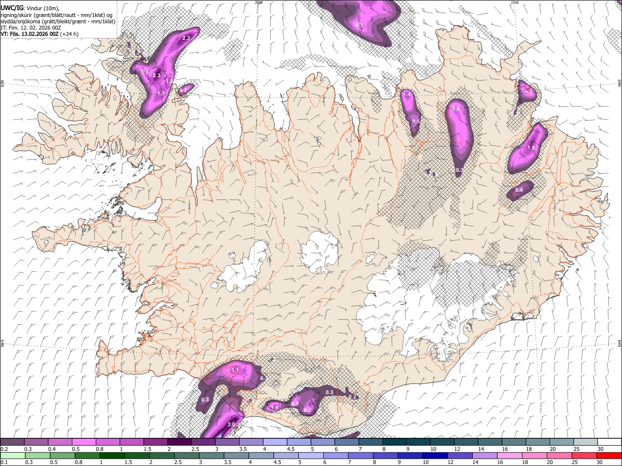Click the 1.3 precipitation value in the Westfjords
Screen dimensions: 622x466
pyautogui.click(x=162, y=93)
